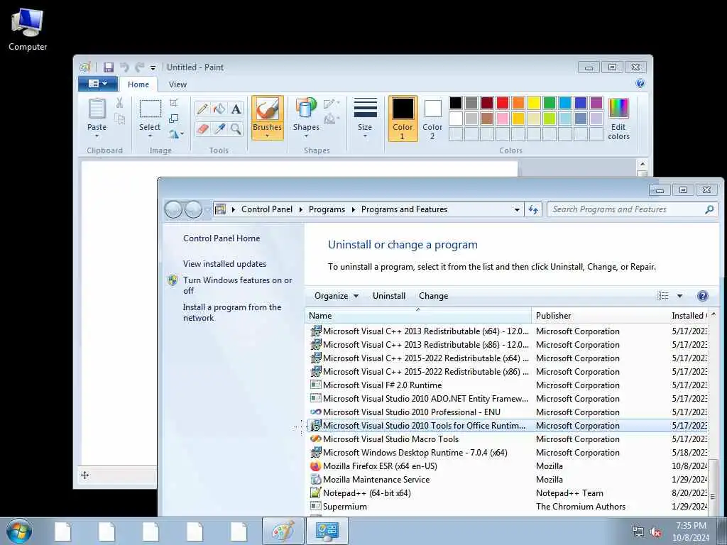Screen dimensions: 727x545
Task: Click the Resize icon in Image group
Action: (x=174, y=119)
